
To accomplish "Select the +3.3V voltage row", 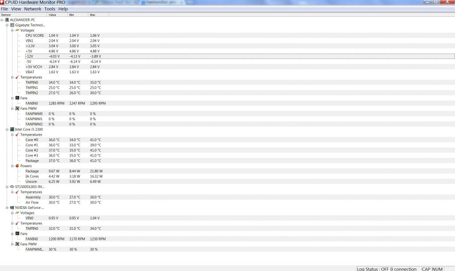I will (239, 46).
